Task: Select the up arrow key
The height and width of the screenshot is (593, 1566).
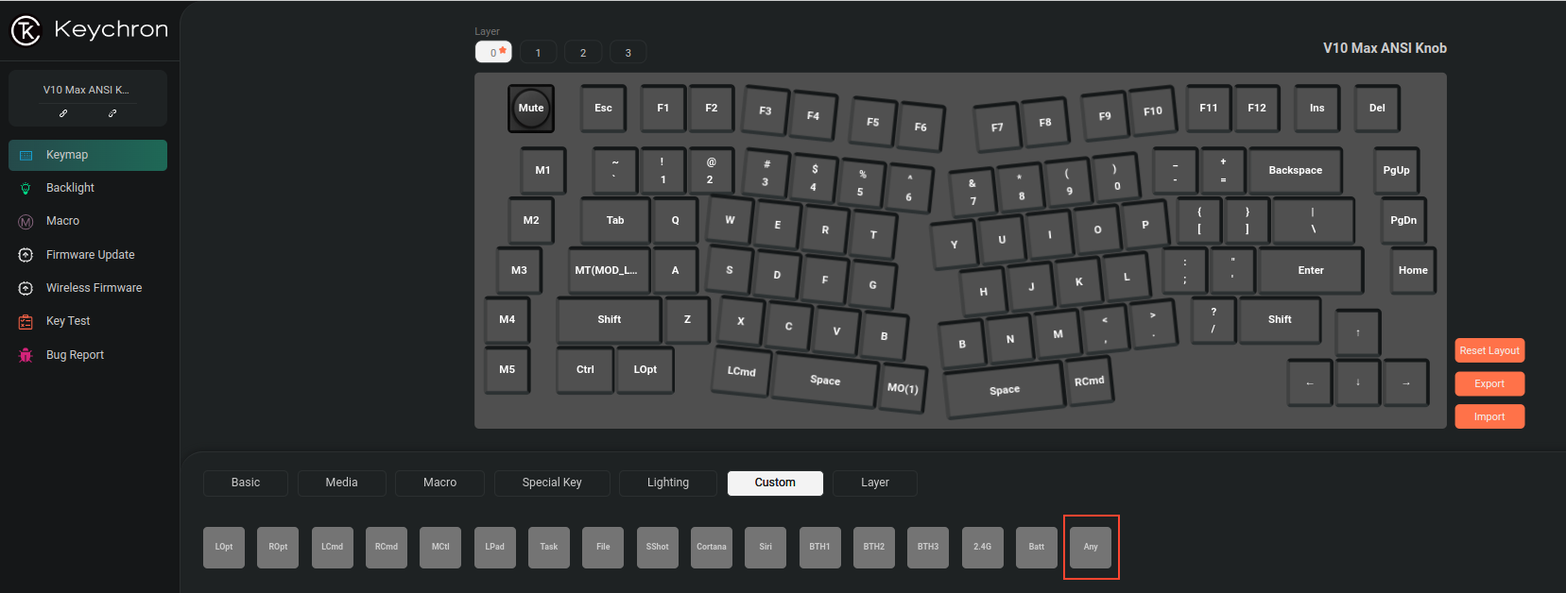Action: pos(1358,332)
